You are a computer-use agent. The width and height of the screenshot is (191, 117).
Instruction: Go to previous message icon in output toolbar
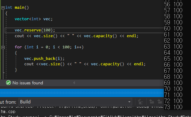click(152, 102)
